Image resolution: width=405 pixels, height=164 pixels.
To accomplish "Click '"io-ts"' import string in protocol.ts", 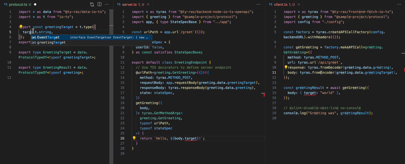I will click(x=64, y=17).
